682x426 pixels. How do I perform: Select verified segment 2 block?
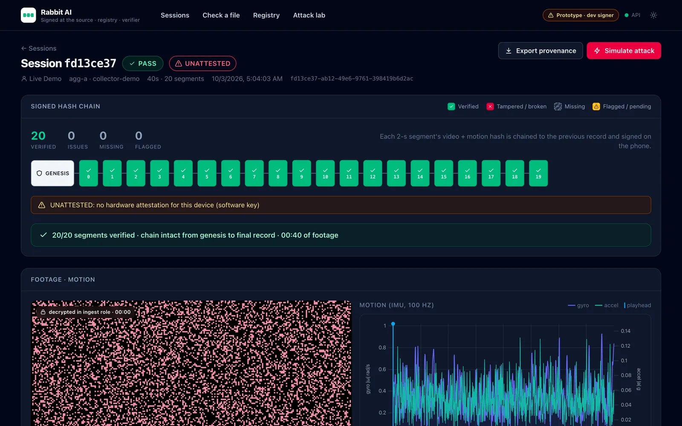pyautogui.click(x=136, y=173)
